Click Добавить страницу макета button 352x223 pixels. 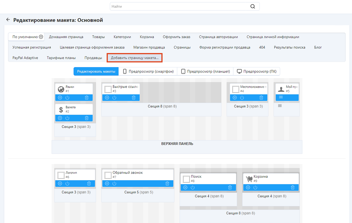[x=134, y=58]
